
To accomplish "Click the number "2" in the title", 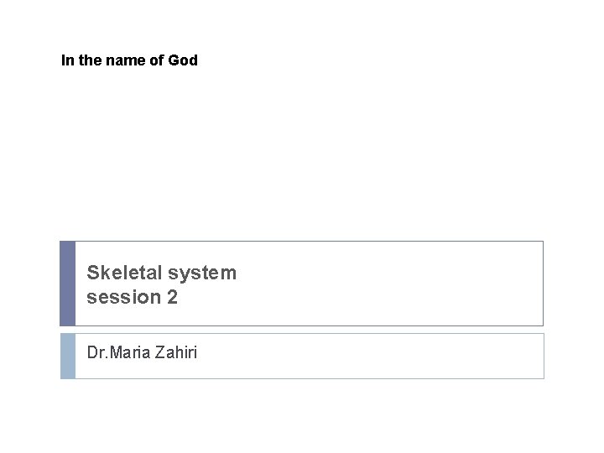I will (172, 296).
